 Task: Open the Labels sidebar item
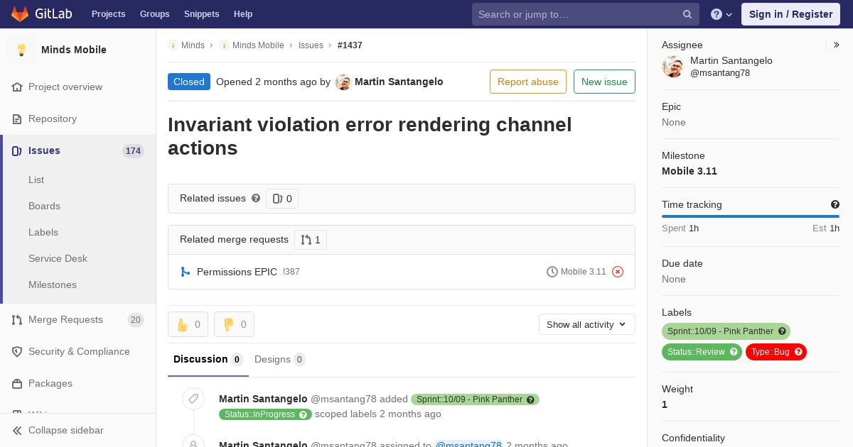tap(43, 232)
